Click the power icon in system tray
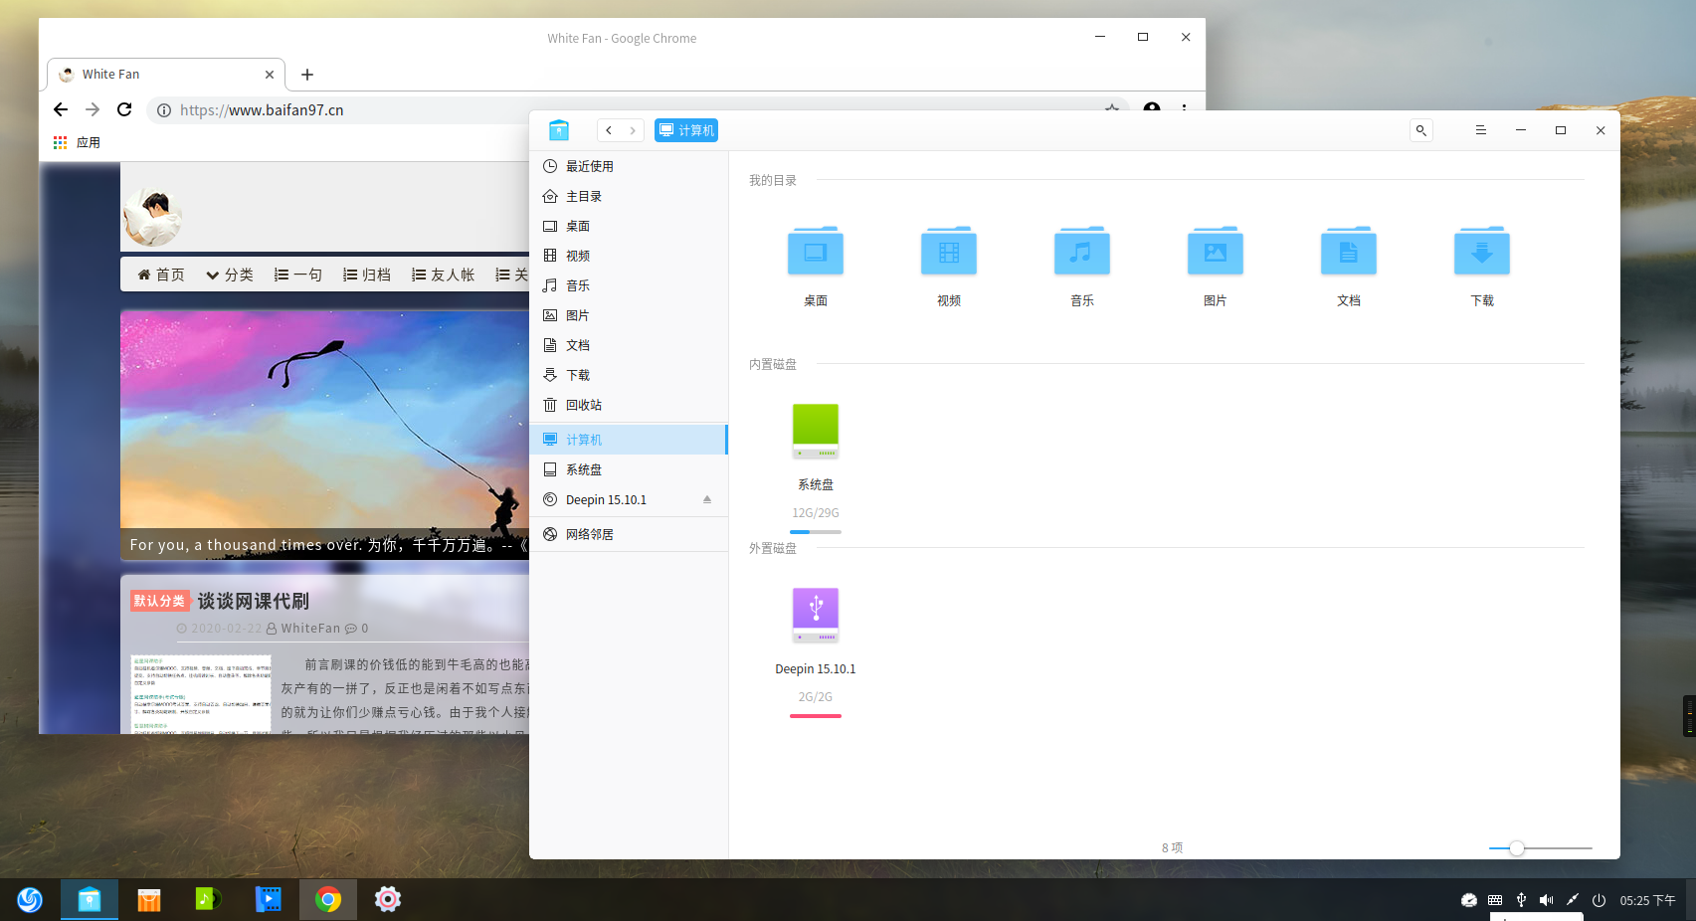 tap(1599, 900)
